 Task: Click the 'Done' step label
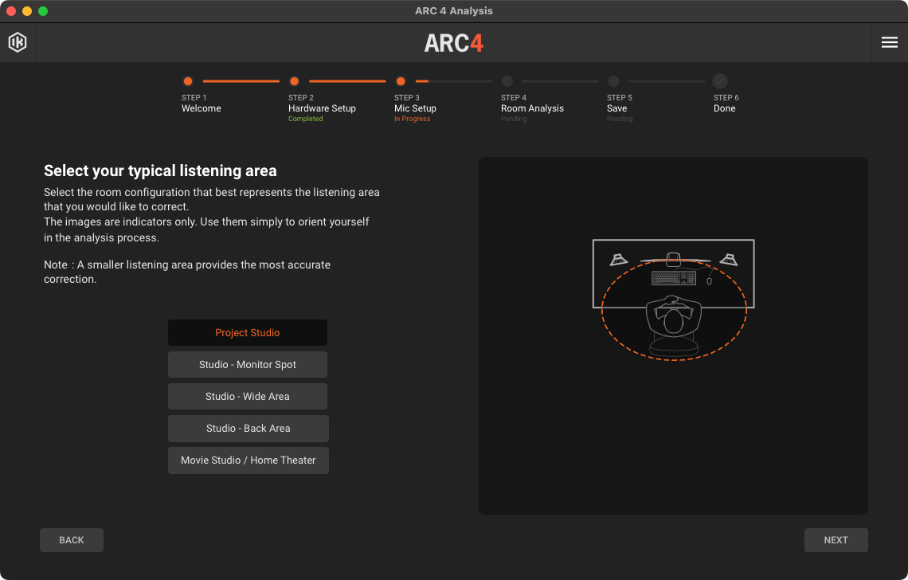click(725, 108)
